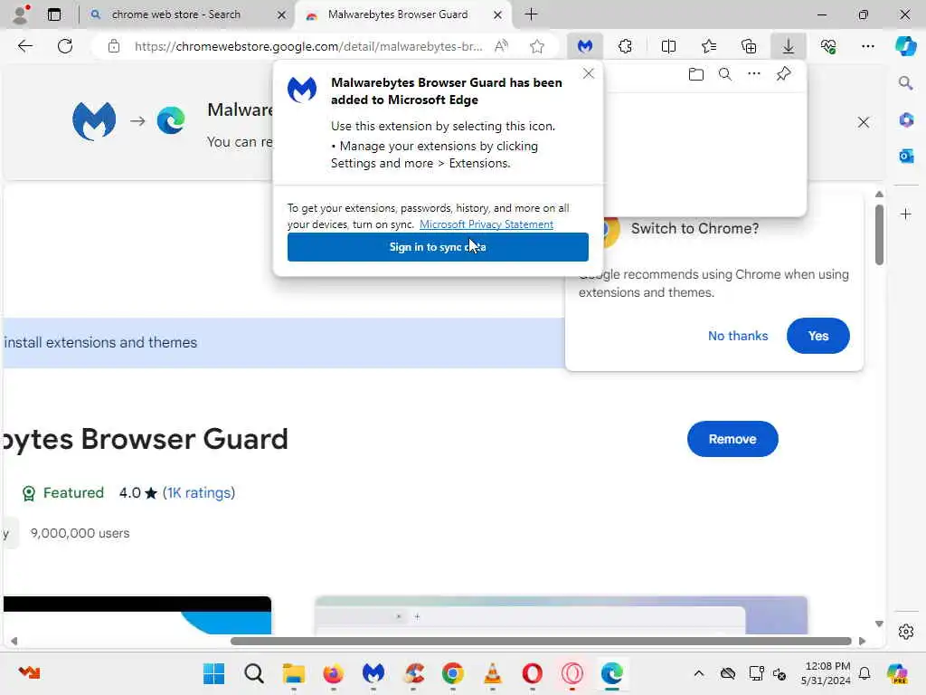Open Settings and more ellipsis menu
Screen dimensions: 926x695
(867, 46)
